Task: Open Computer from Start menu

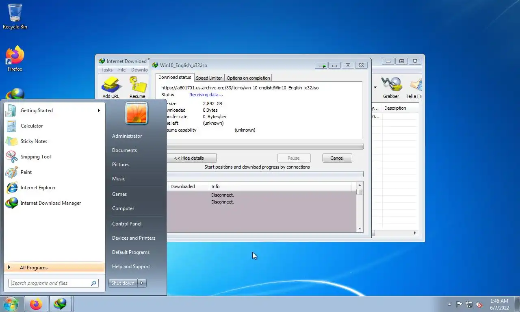Action: (x=123, y=208)
